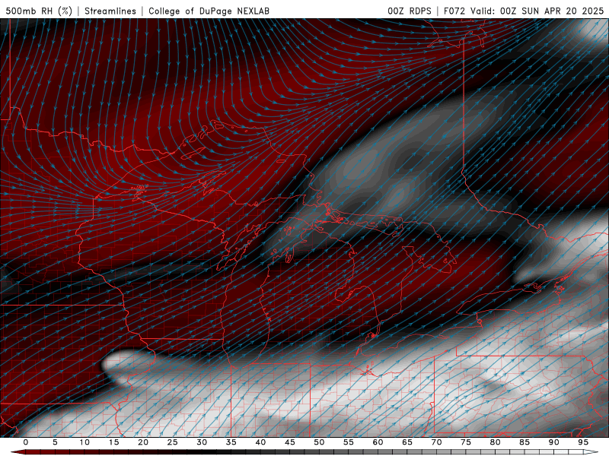Click the '75' value on color scale

tap(466, 442)
